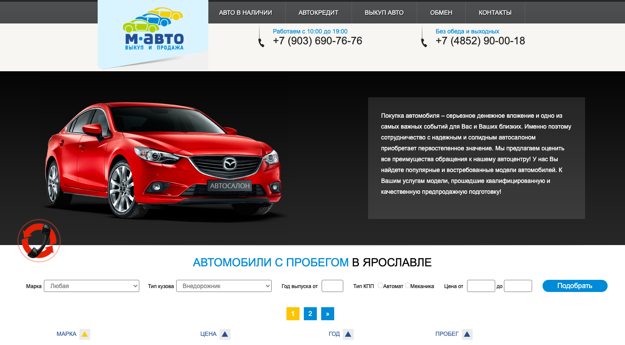The image size is (625, 345).
Task: Click handset icon beside +7 (903) number
Action: point(261,43)
